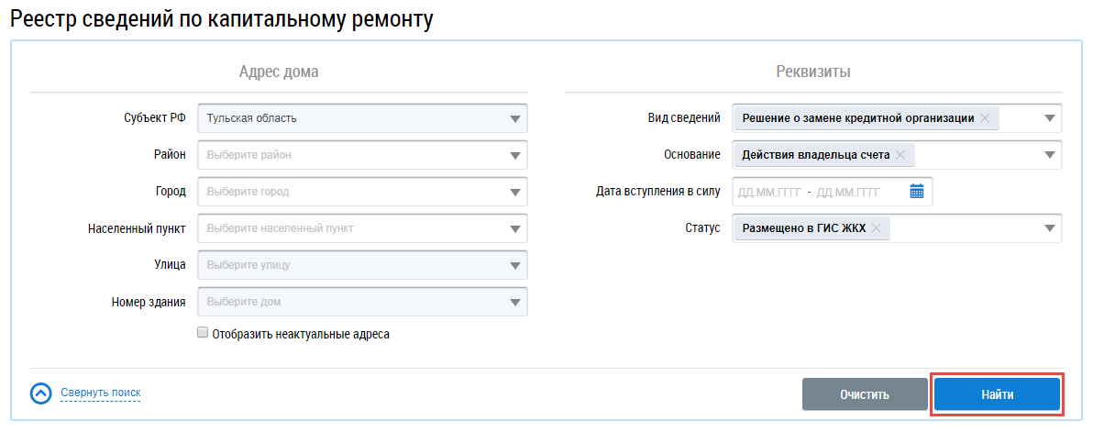The image size is (1093, 432).
Task: Remove 'Решение о замене кредитной организации' tag
Action: coord(985,118)
